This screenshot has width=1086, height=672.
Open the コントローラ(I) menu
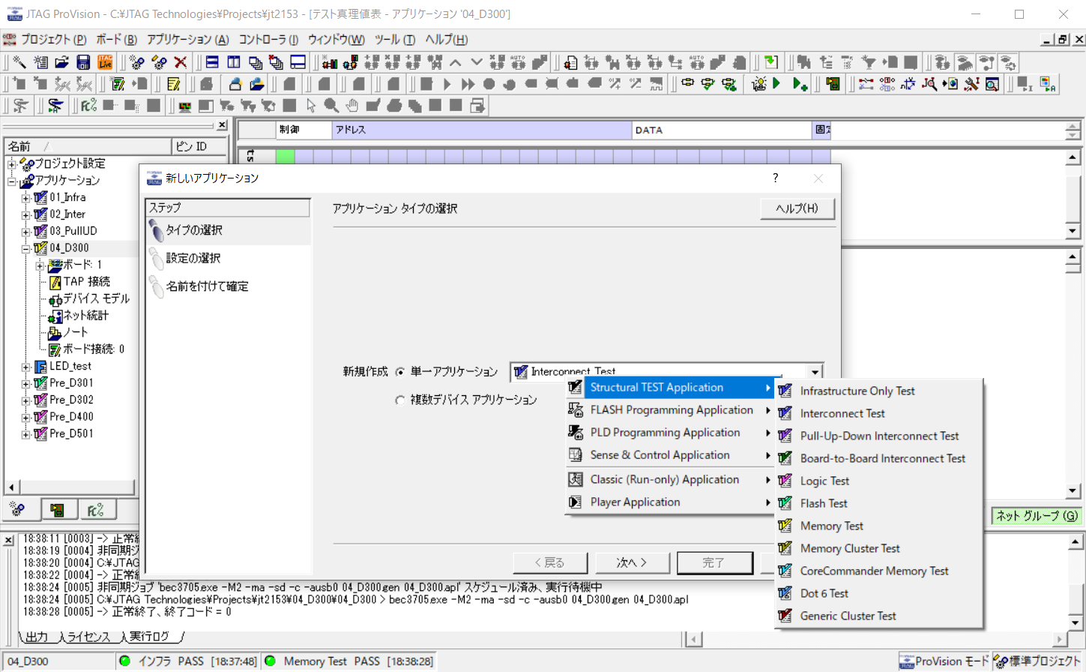tap(268, 40)
